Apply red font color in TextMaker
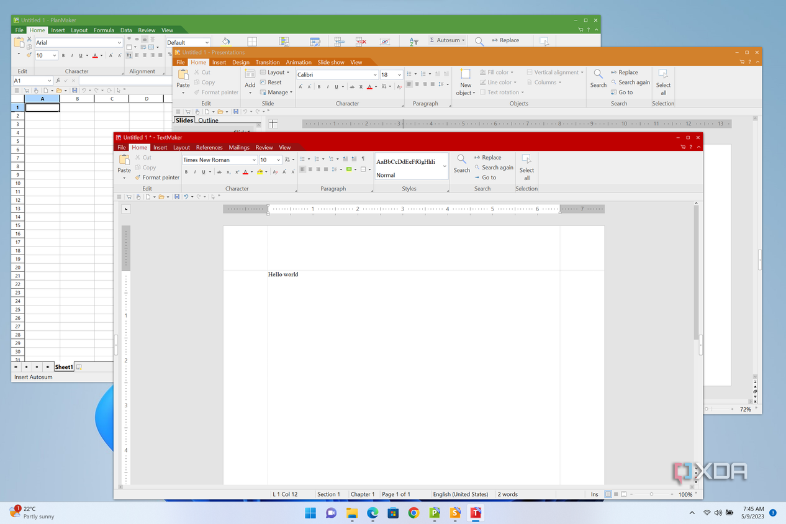This screenshot has height=524, width=786. pyautogui.click(x=245, y=172)
